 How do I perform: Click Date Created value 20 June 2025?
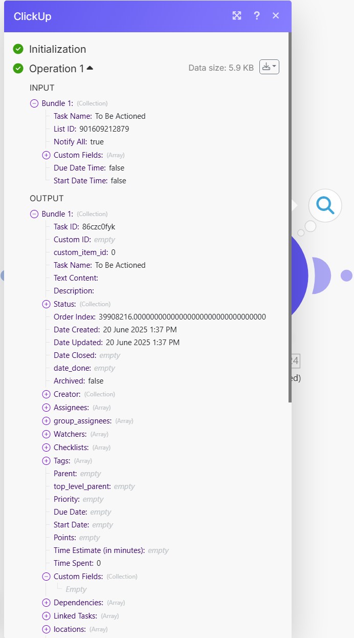tap(140, 330)
